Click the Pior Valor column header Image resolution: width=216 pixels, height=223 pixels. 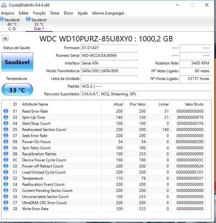click(x=136, y=104)
